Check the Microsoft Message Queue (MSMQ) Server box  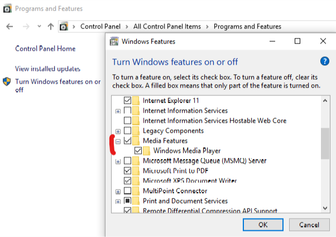pos(127,161)
